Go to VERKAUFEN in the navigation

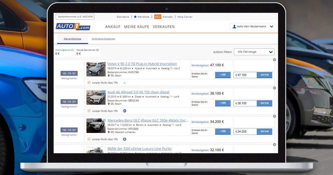163,27
